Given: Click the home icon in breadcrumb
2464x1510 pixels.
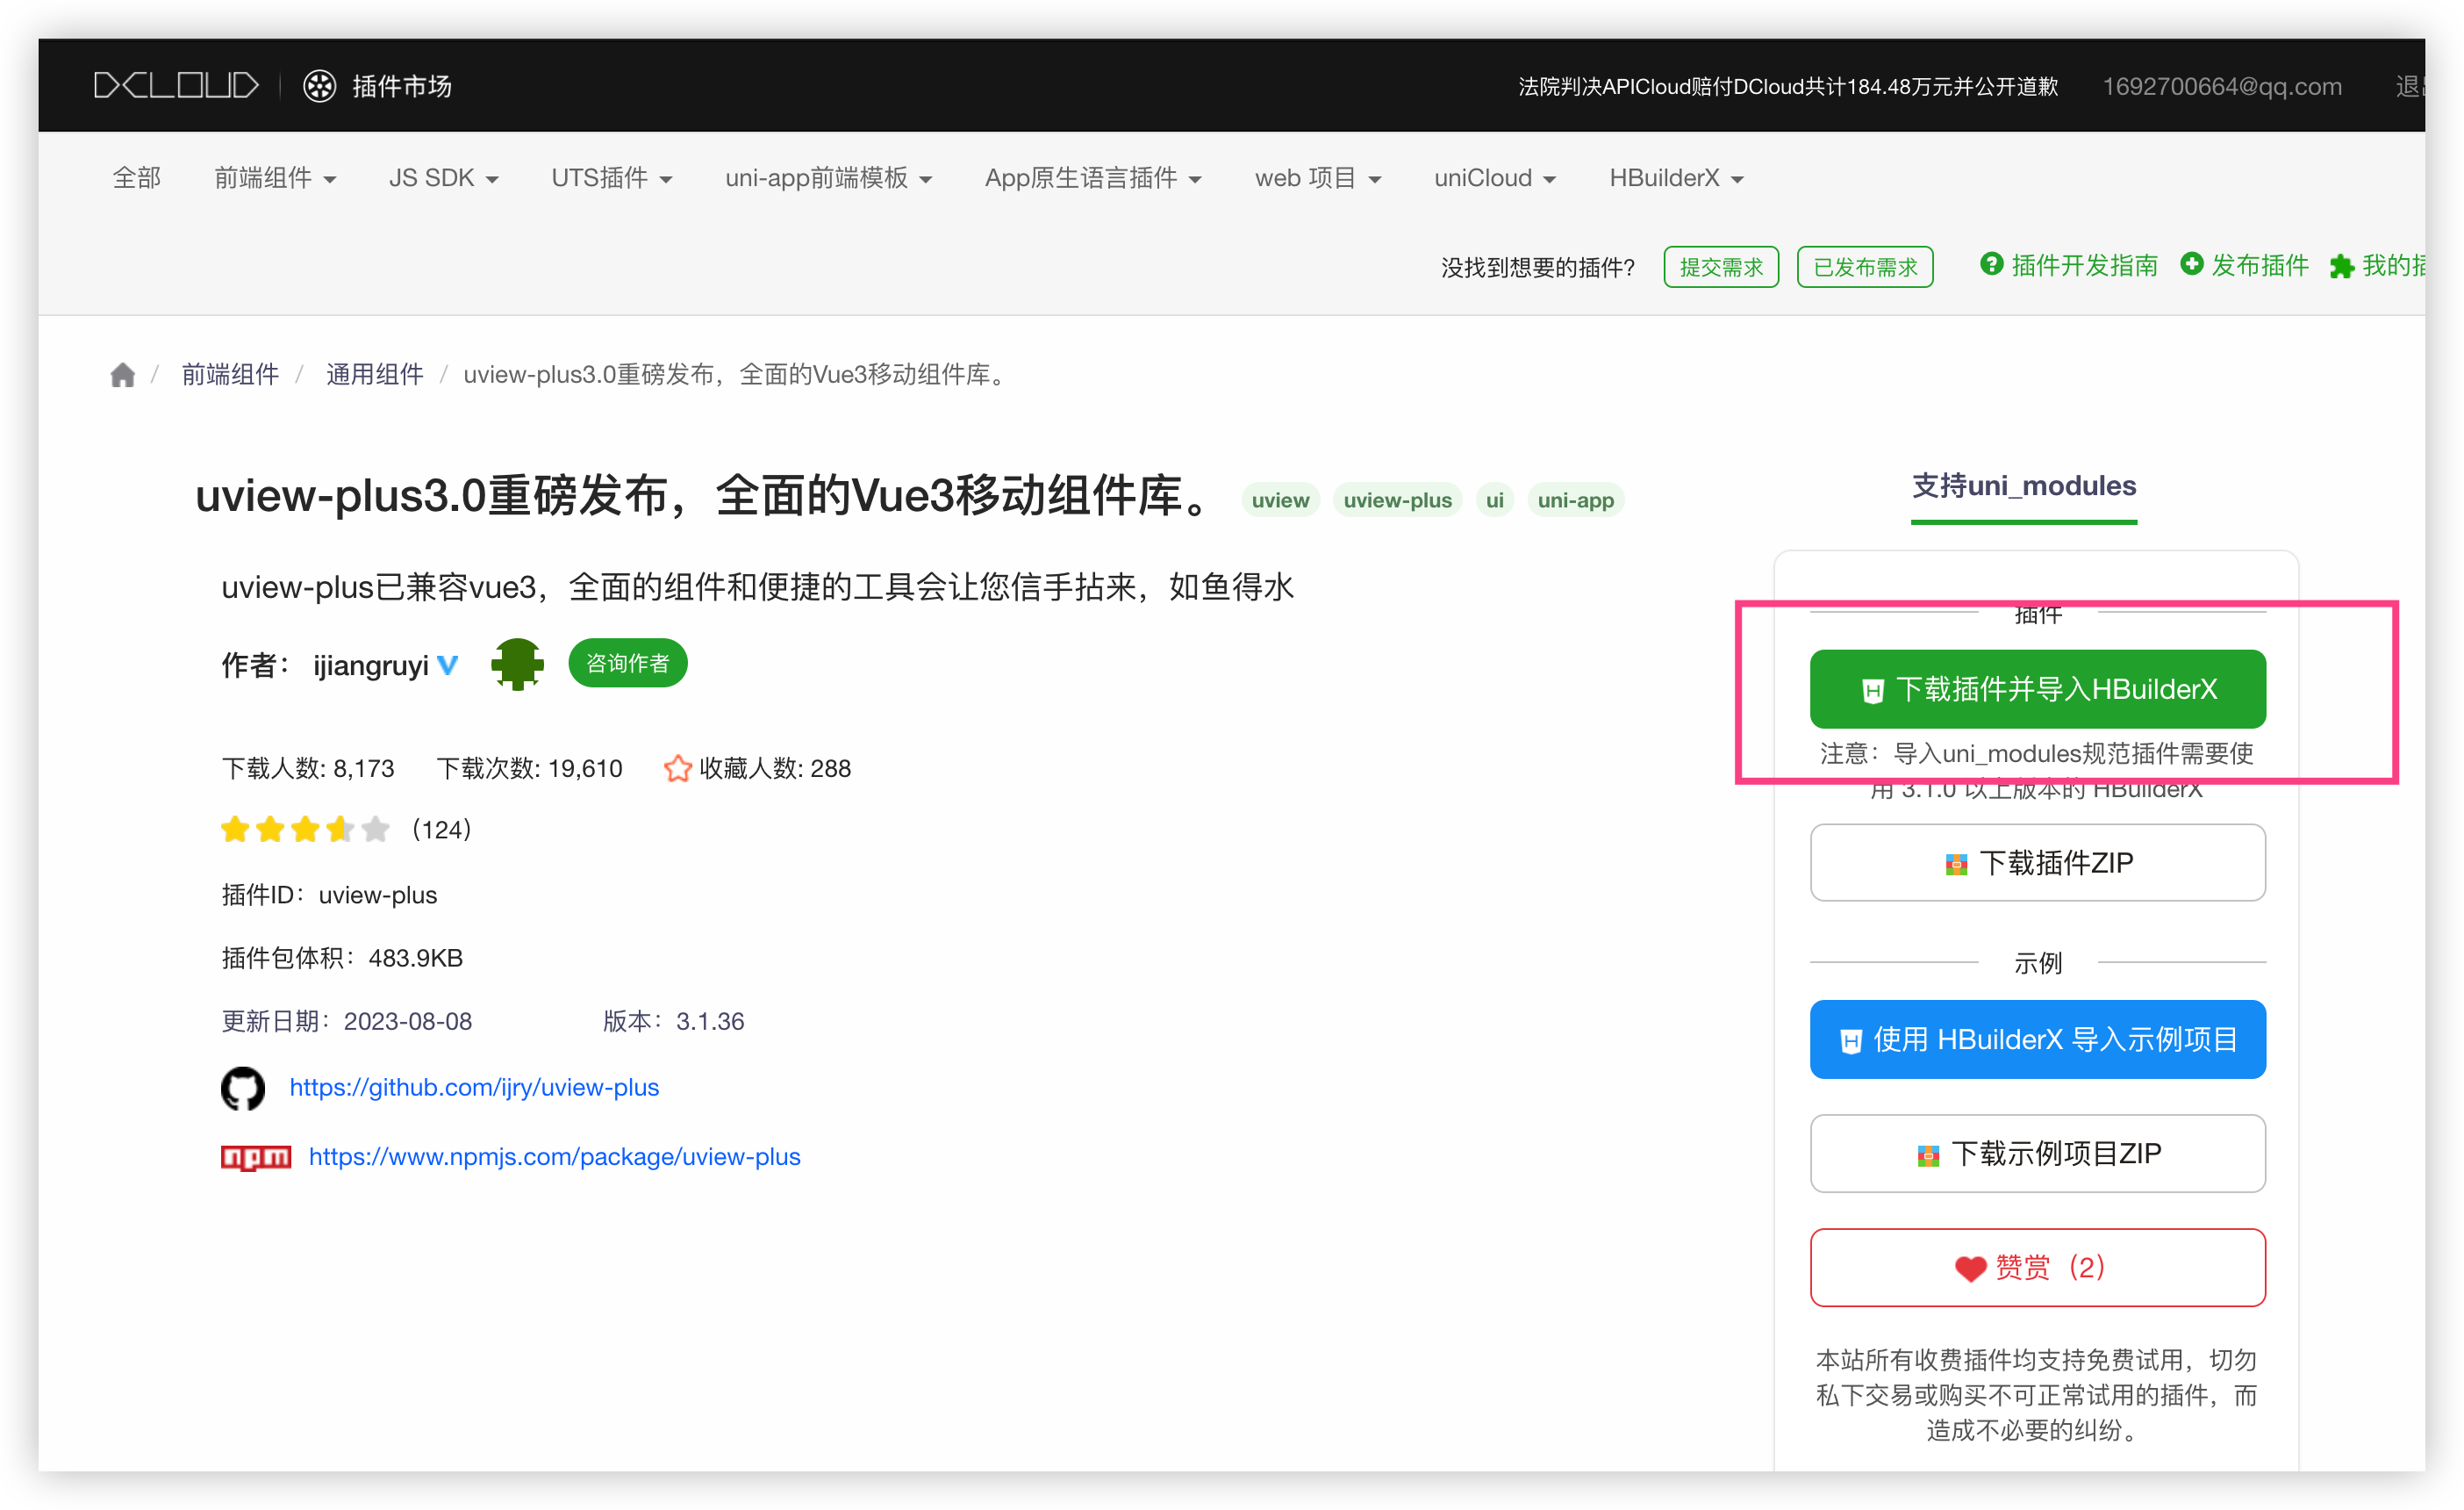Looking at the screenshot, I should (x=122, y=374).
